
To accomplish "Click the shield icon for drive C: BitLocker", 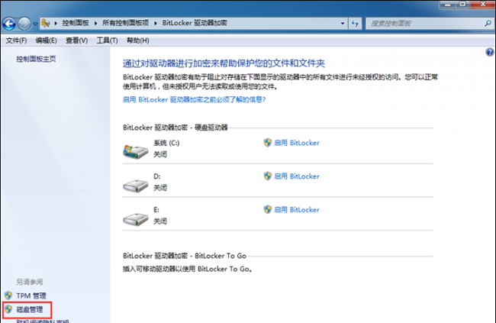I will (268, 143).
